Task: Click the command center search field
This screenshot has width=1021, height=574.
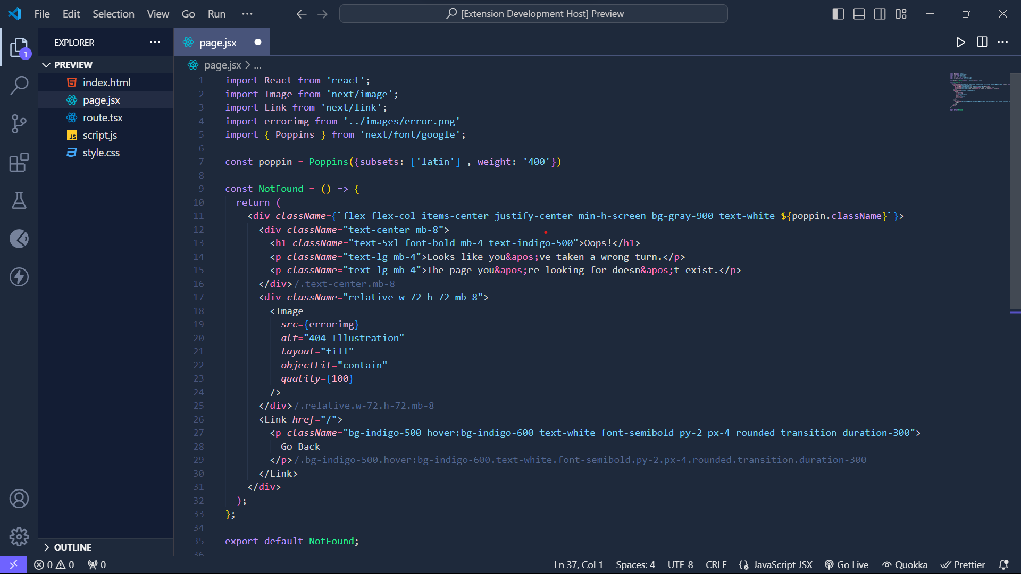Action: tap(533, 14)
